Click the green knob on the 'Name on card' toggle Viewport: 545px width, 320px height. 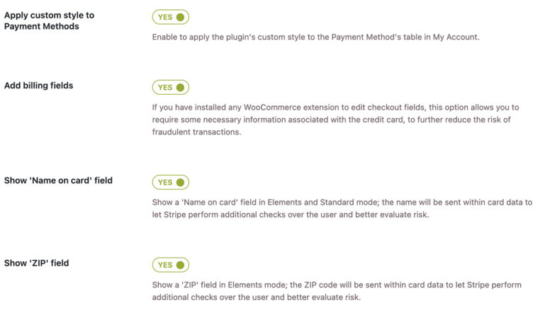[181, 183]
